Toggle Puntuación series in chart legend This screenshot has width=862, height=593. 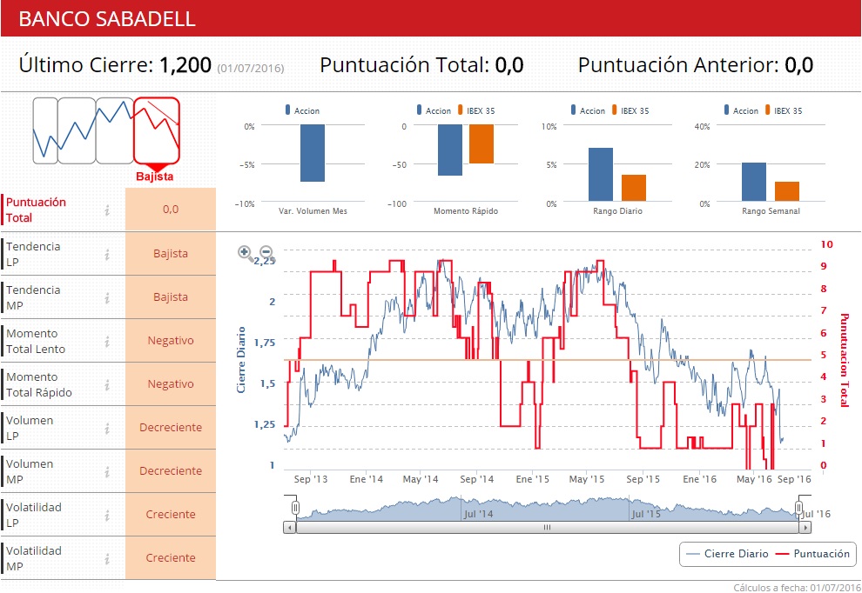812,554
